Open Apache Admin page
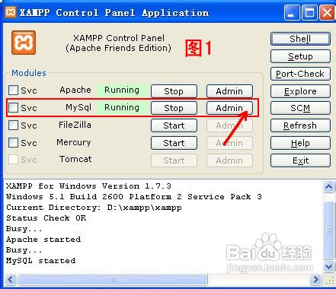This screenshot has height=289, width=336. tap(229, 91)
